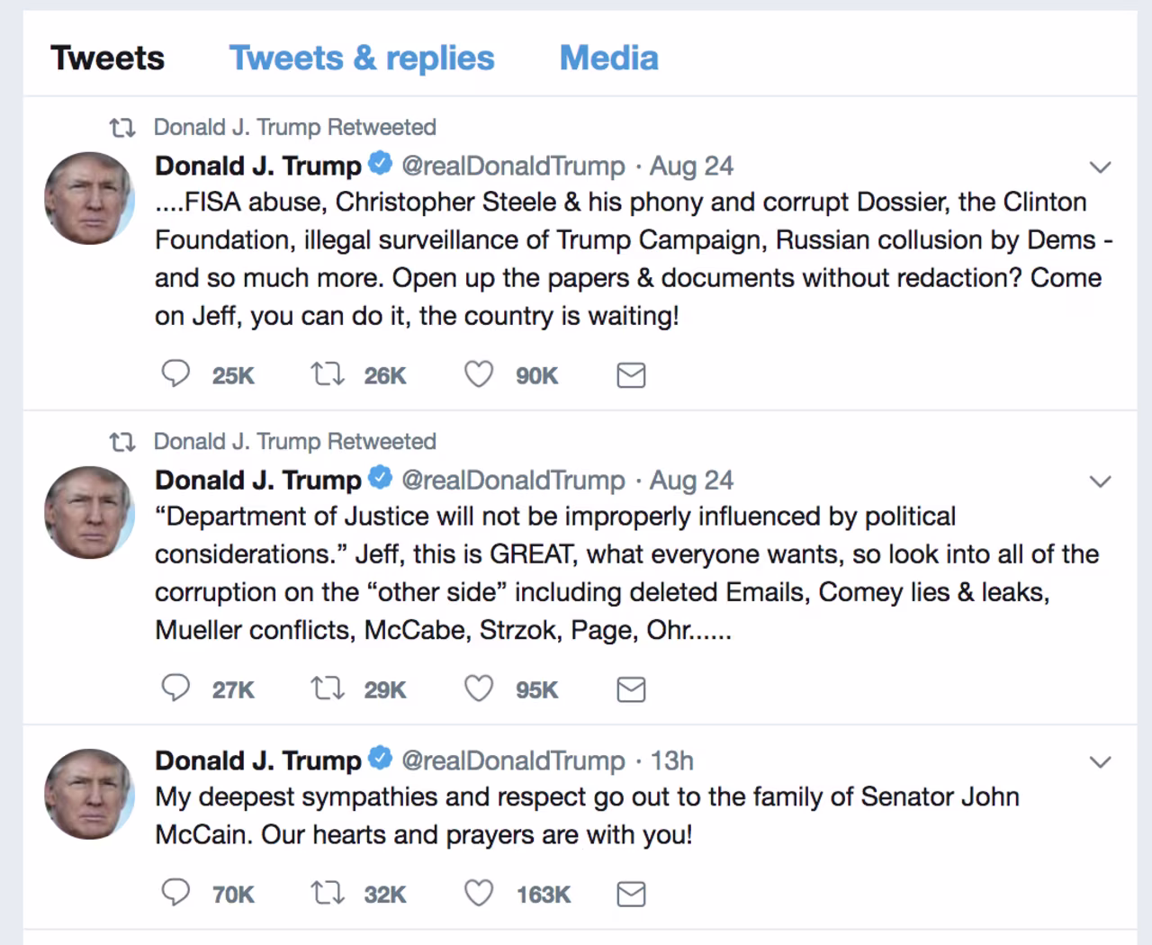Share McCain tweet via envelope icon
The height and width of the screenshot is (945, 1152).
631,895
